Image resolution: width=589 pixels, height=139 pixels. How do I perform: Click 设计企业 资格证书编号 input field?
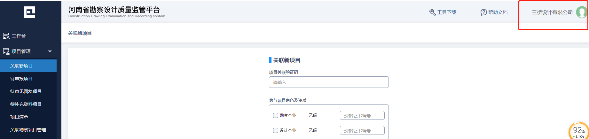pyautogui.click(x=362, y=130)
